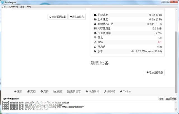Click the 0/1 relay value
Screen dimensions: 179x114
click(160, 42)
